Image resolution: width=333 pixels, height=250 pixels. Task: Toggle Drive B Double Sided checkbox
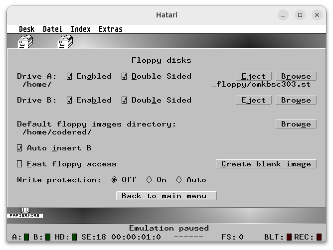[x=124, y=100]
